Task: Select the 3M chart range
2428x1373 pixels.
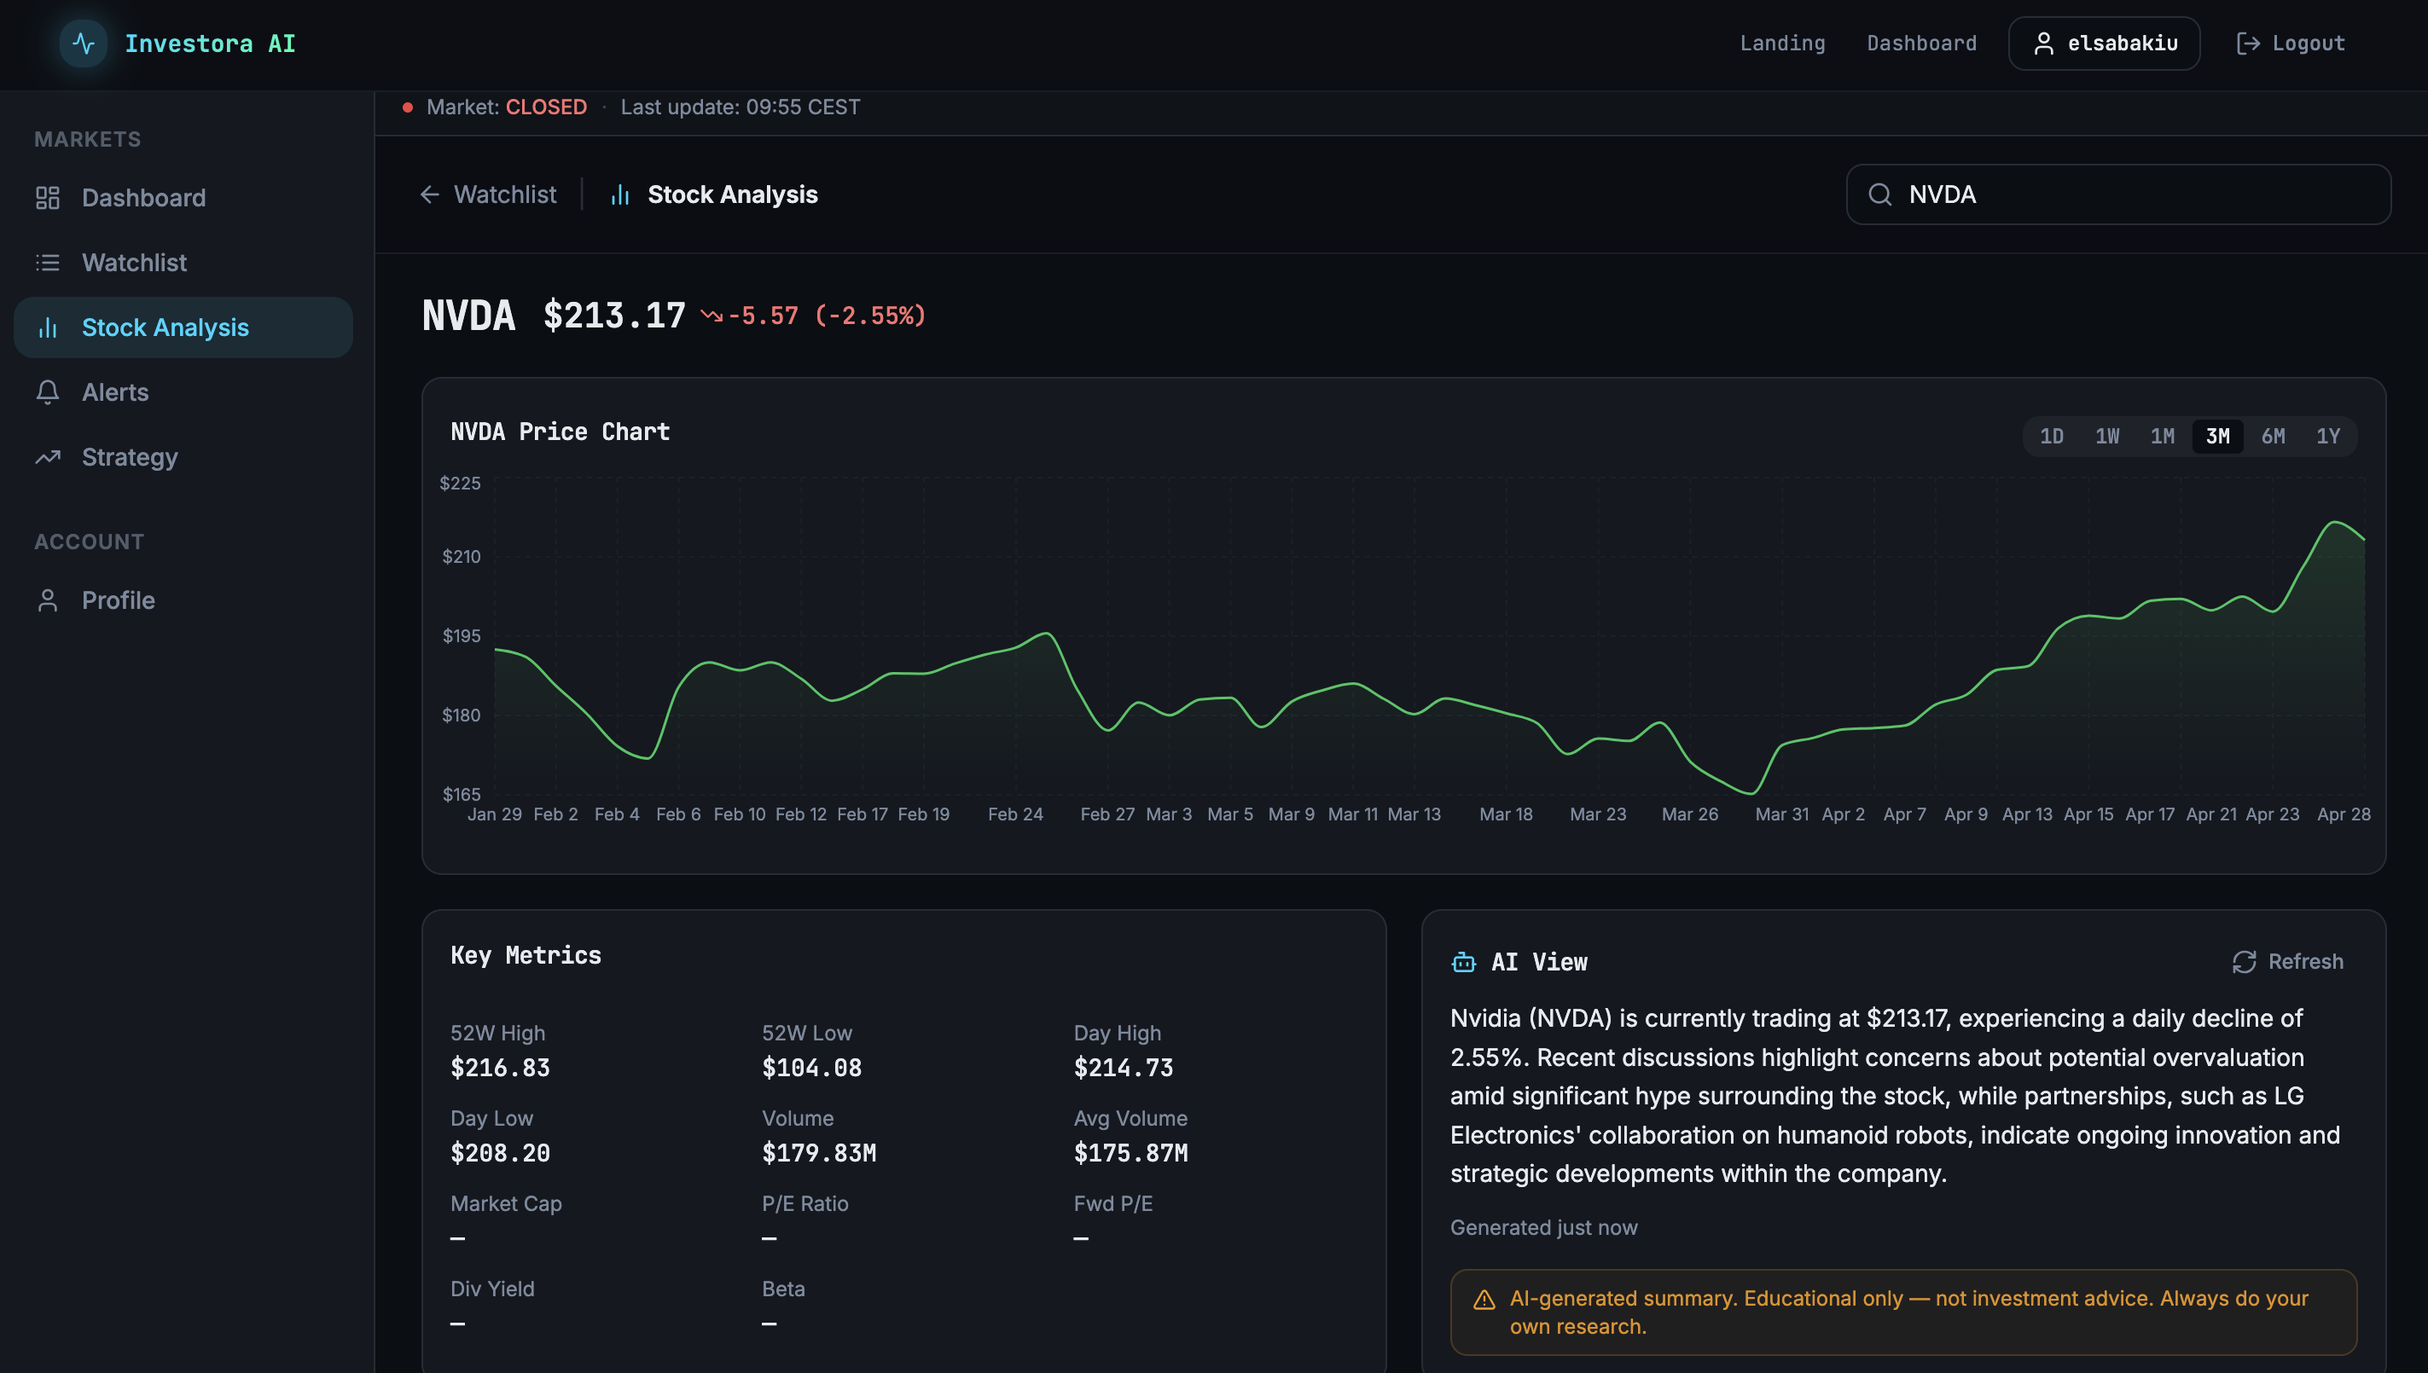Action: pos(2217,436)
